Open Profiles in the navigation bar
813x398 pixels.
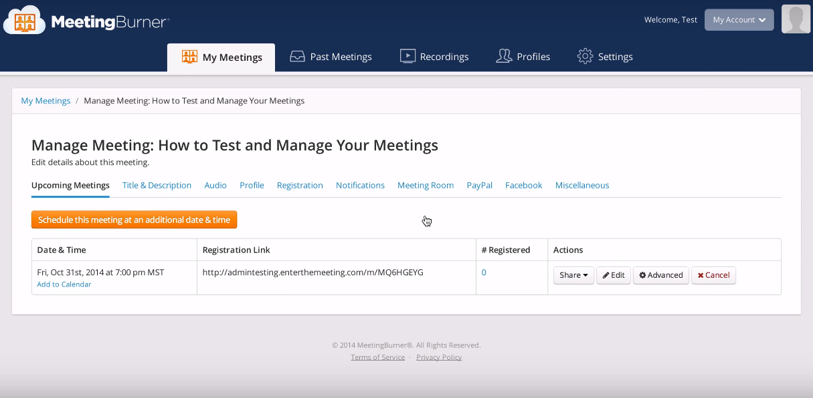click(523, 57)
